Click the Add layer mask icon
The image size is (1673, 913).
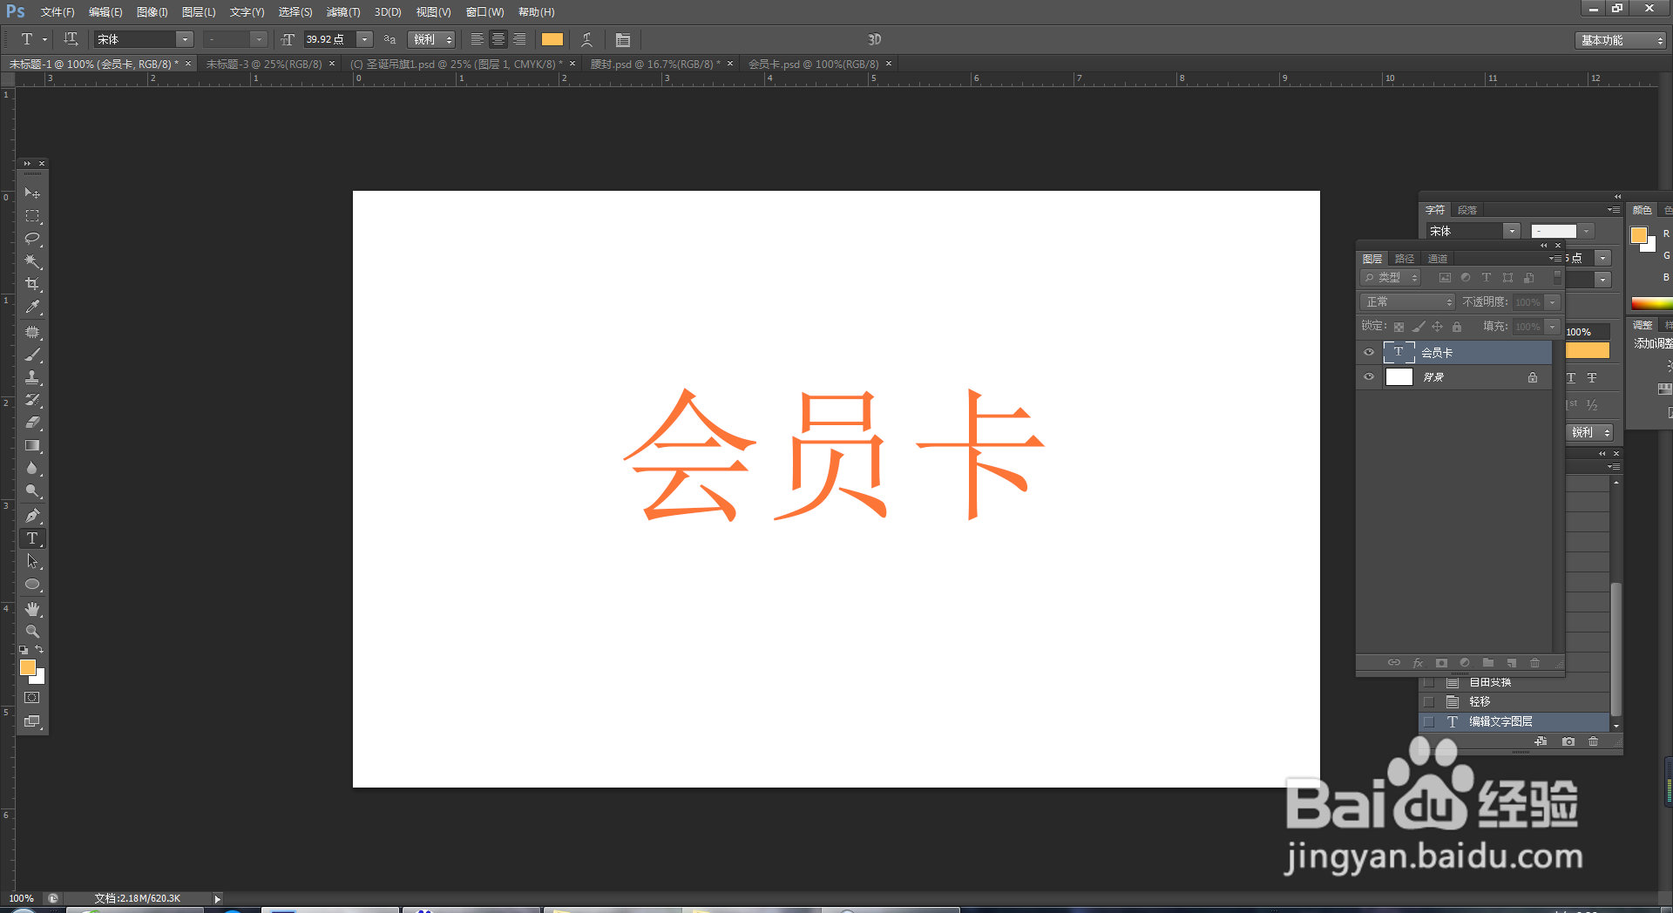(1440, 663)
